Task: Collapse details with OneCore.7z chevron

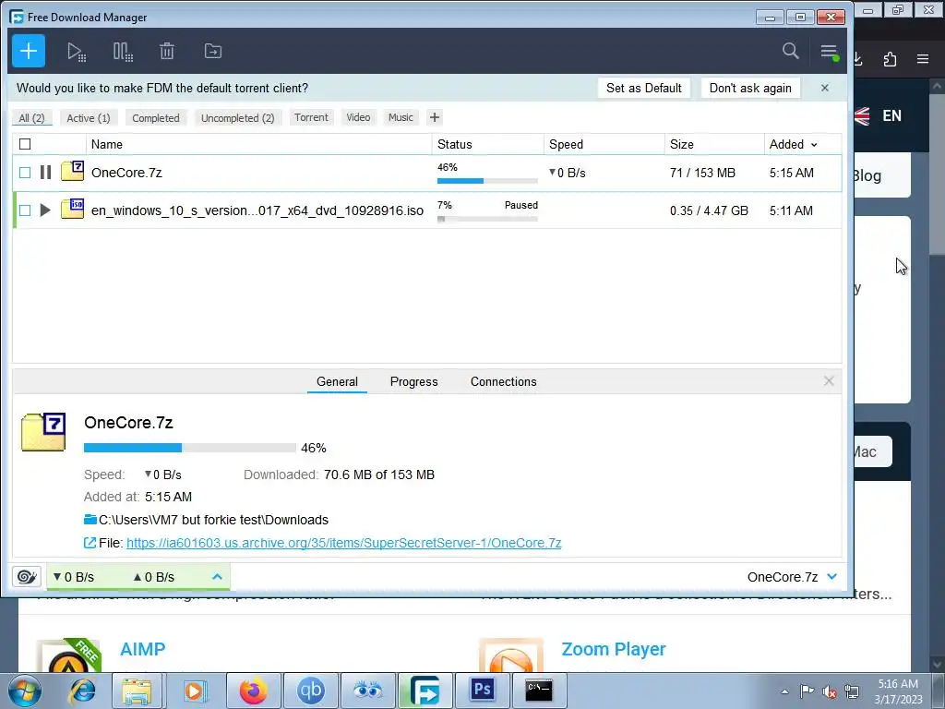Action: click(x=832, y=577)
